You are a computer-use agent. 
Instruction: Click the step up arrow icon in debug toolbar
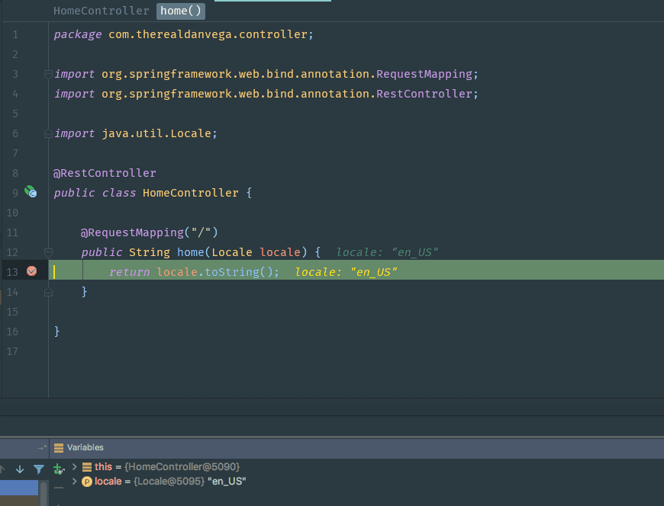(3, 469)
